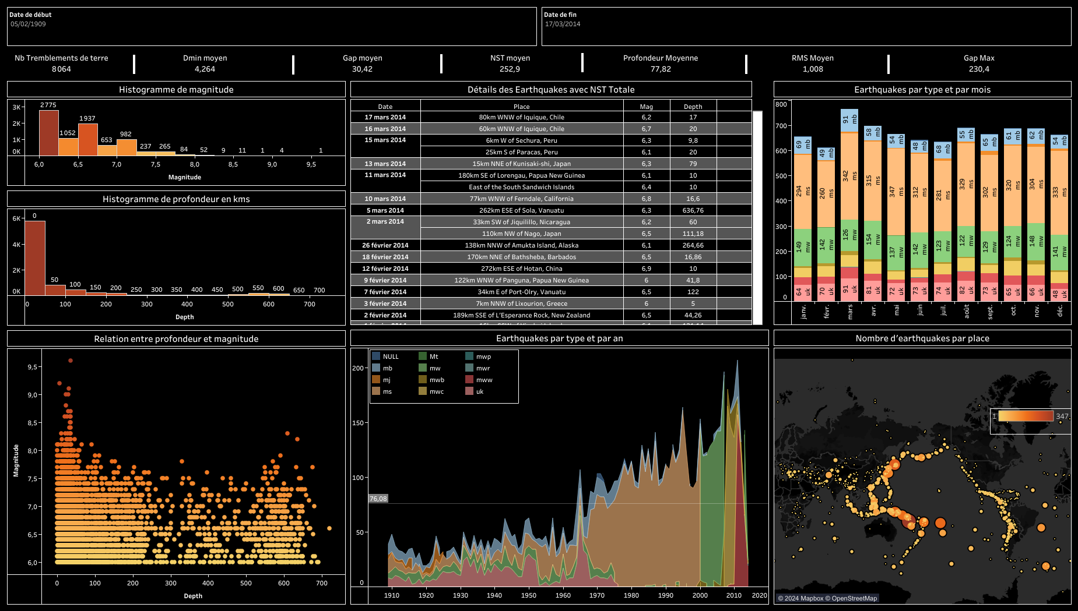Viewport: 1078px width, 611px height.
Task: Click the earthquake details table scrollbar
Action: 757,217
